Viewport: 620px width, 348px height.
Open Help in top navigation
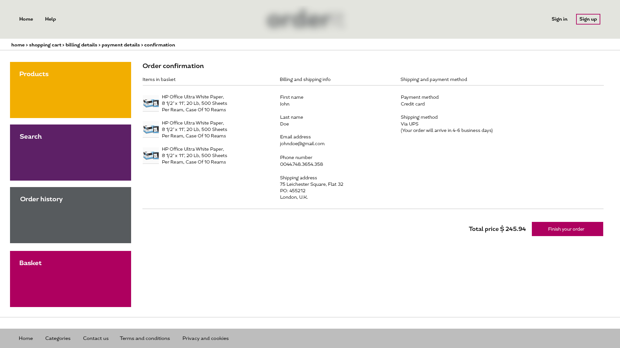50,19
